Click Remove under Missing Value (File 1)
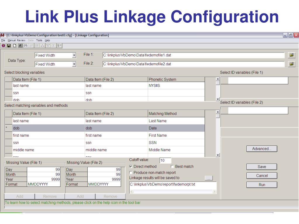This screenshot has width=299, height=224. tap(50, 196)
